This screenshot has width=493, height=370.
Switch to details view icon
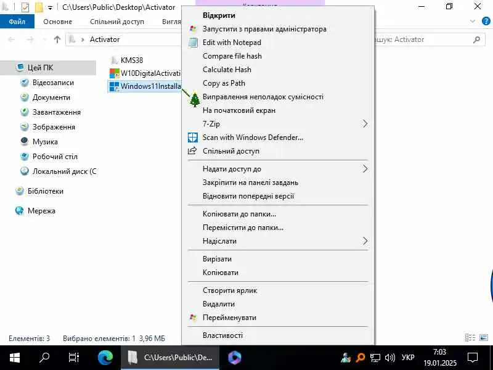pyautogui.click(x=470, y=337)
